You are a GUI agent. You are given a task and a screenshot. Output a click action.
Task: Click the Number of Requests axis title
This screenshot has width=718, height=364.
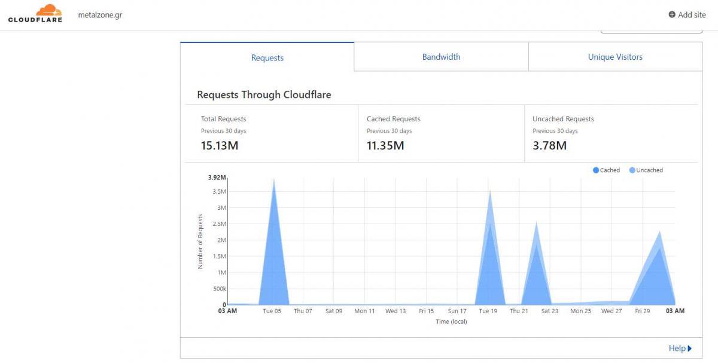click(200, 241)
